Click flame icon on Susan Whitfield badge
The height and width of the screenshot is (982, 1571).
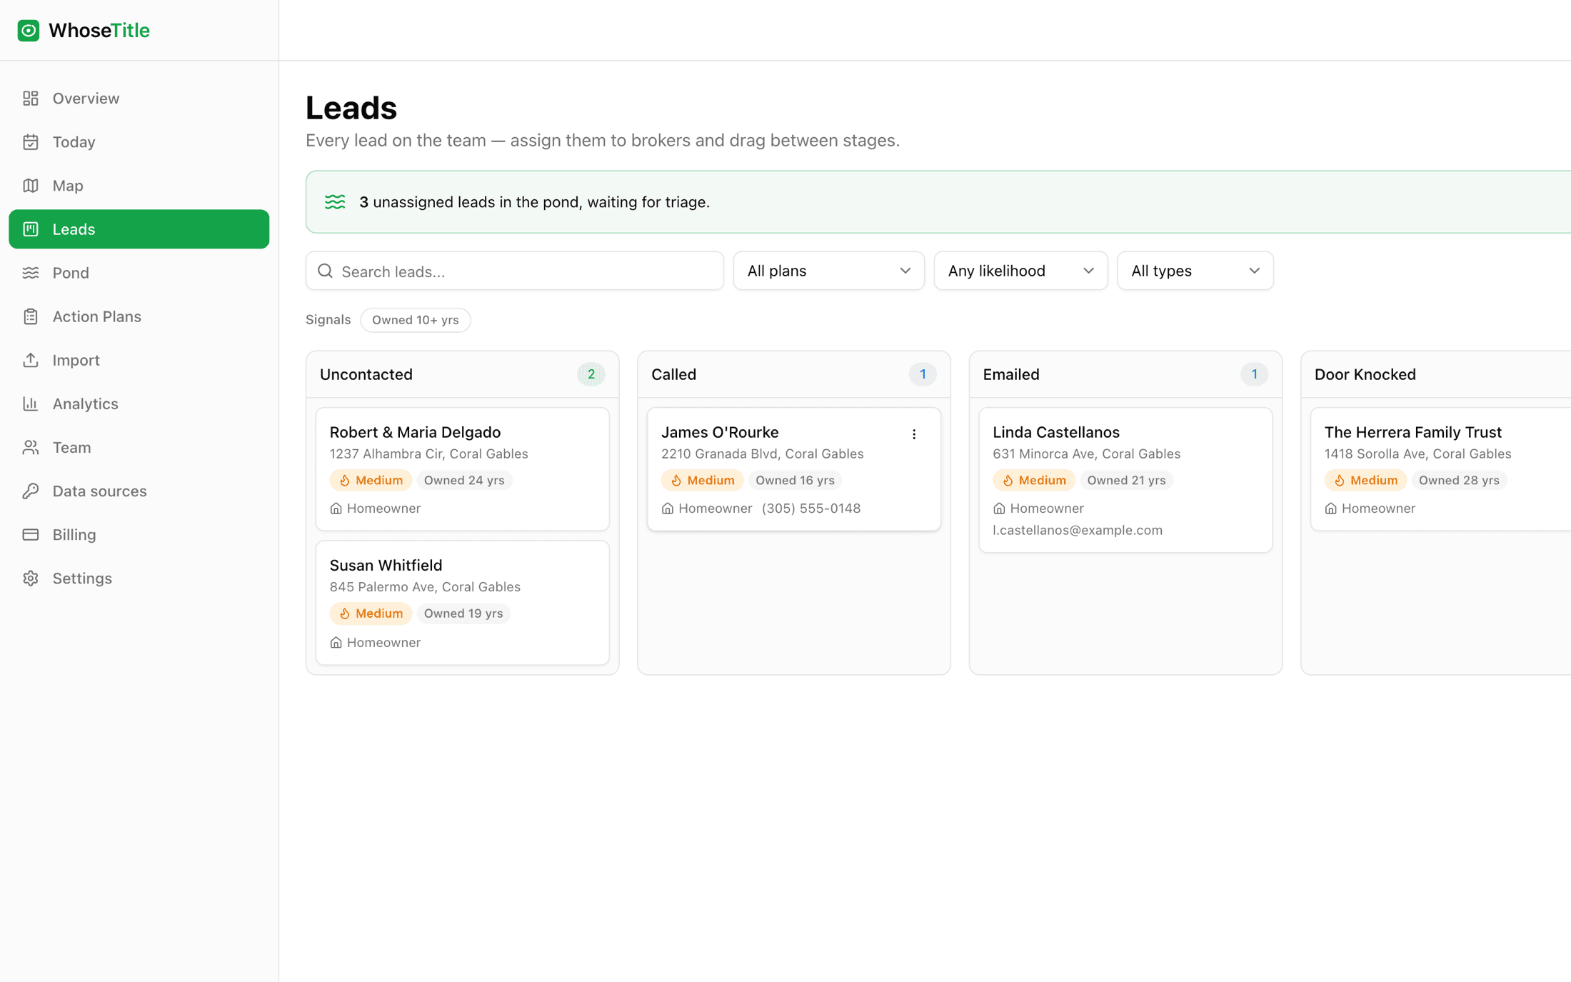click(x=345, y=613)
